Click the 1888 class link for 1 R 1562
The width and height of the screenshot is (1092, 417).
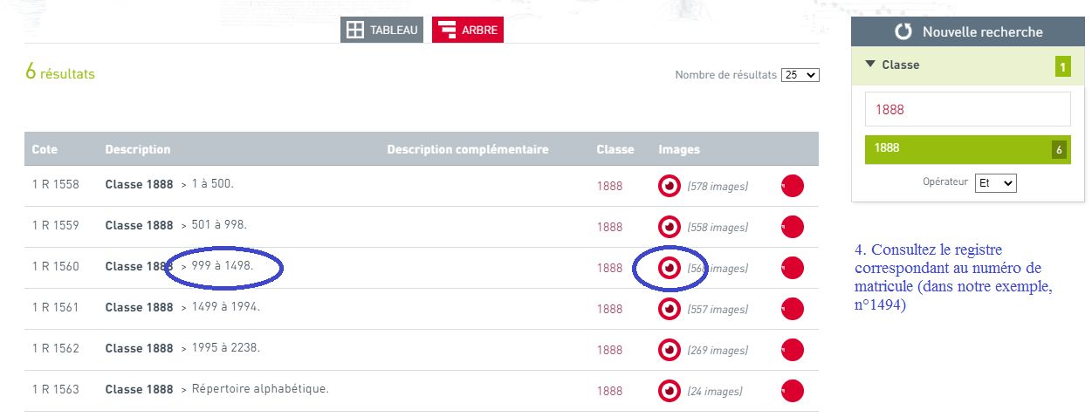coord(609,350)
